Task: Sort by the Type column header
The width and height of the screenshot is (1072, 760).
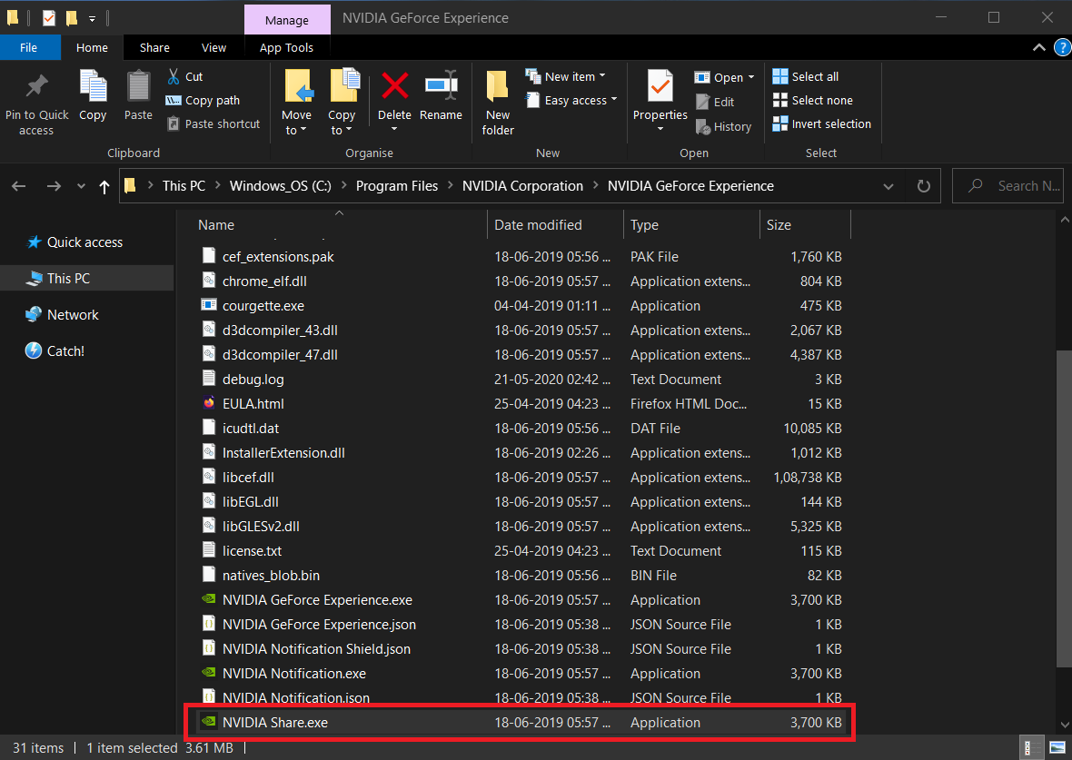Action: point(644,225)
